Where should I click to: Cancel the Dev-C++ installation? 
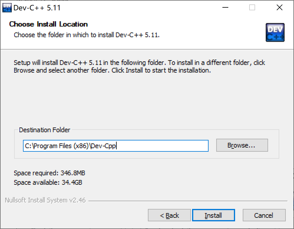264,215
